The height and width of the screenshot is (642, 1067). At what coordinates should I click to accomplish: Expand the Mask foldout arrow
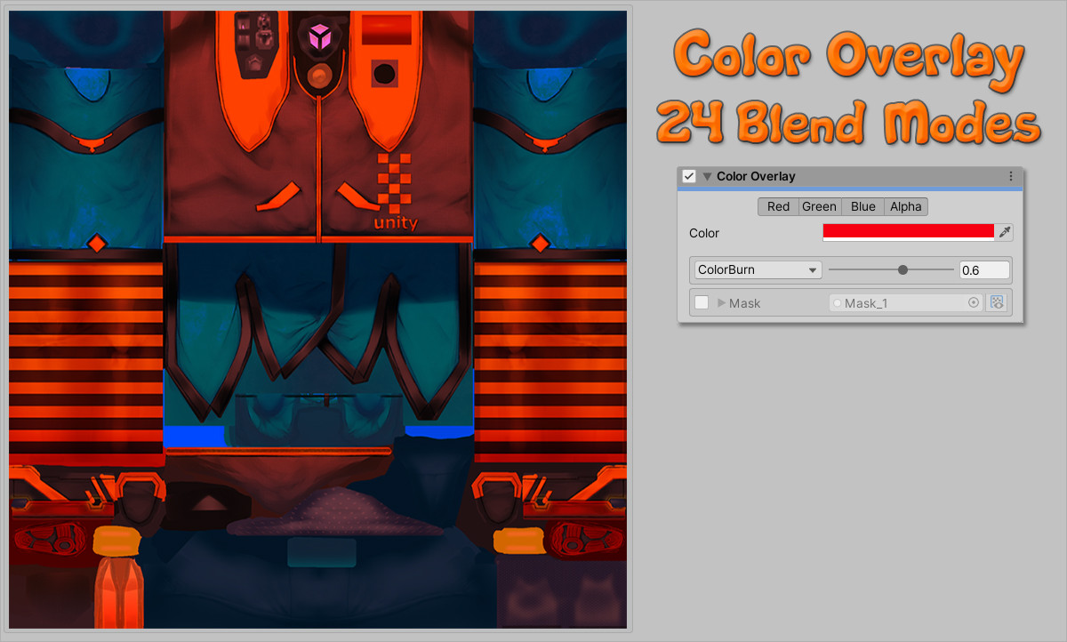pos(721,303)
